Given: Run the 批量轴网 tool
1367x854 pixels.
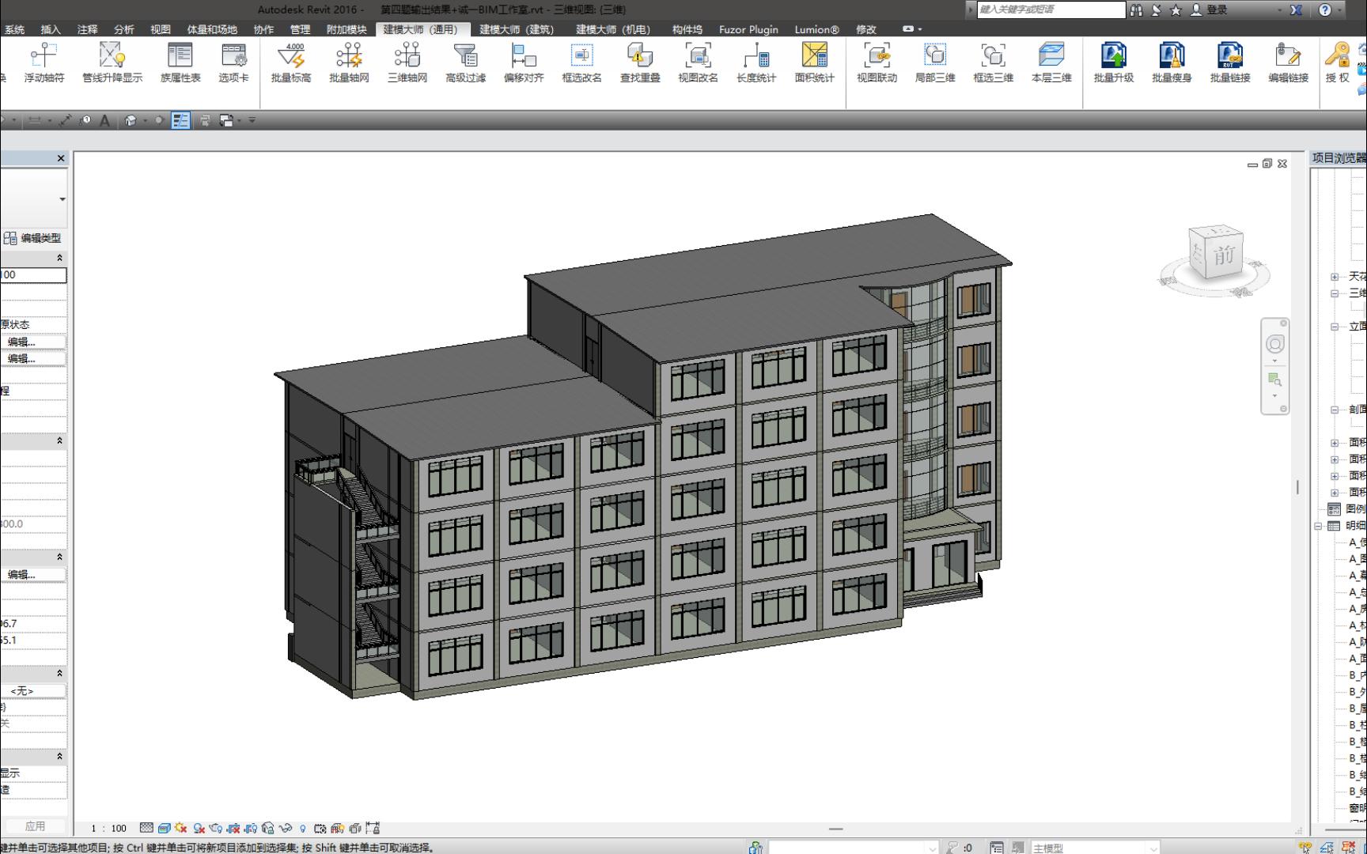Looking at the screenshot, I should [x=349, y=62].
